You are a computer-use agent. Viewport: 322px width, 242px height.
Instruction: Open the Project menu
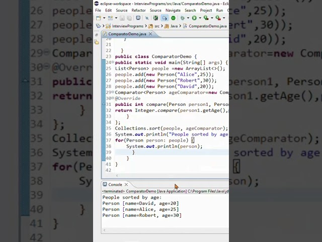pyautogui.click(x=206, y=10)
